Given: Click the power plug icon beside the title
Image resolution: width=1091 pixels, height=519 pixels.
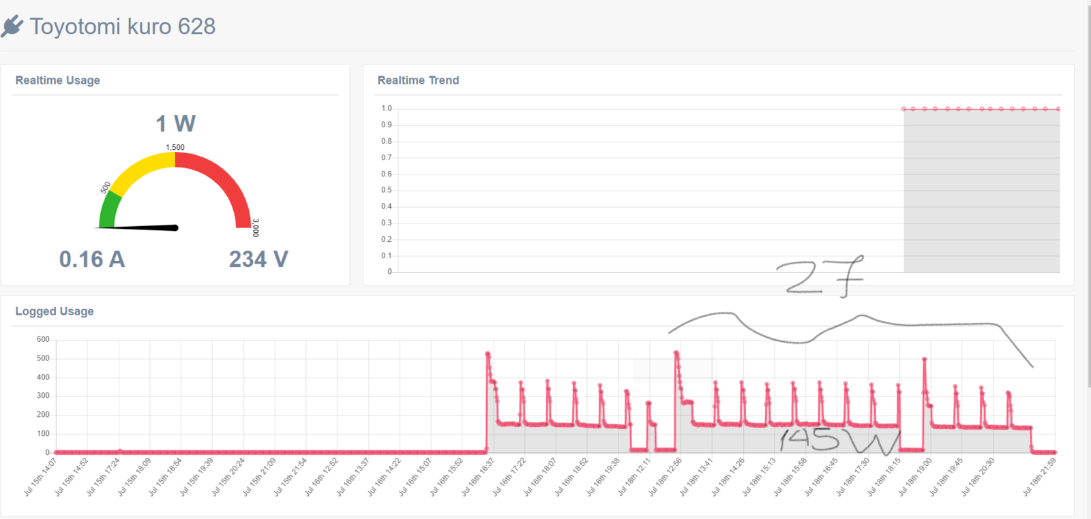Looking at the screenshot, I should coord(12,26).
